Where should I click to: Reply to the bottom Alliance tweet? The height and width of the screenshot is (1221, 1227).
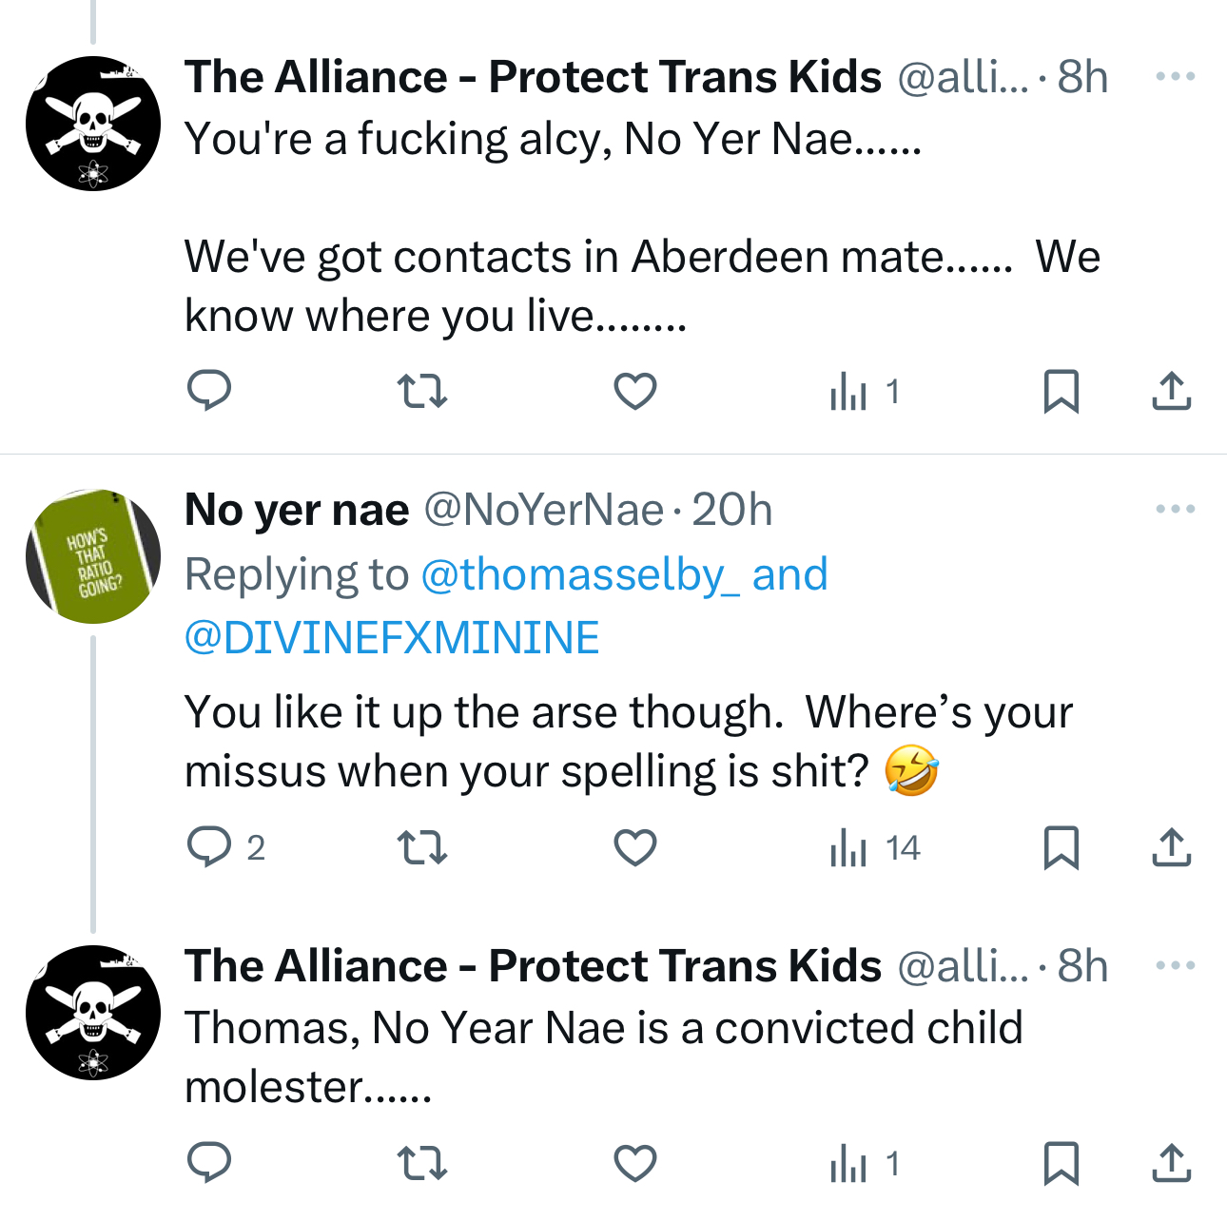coord(208,1162)
